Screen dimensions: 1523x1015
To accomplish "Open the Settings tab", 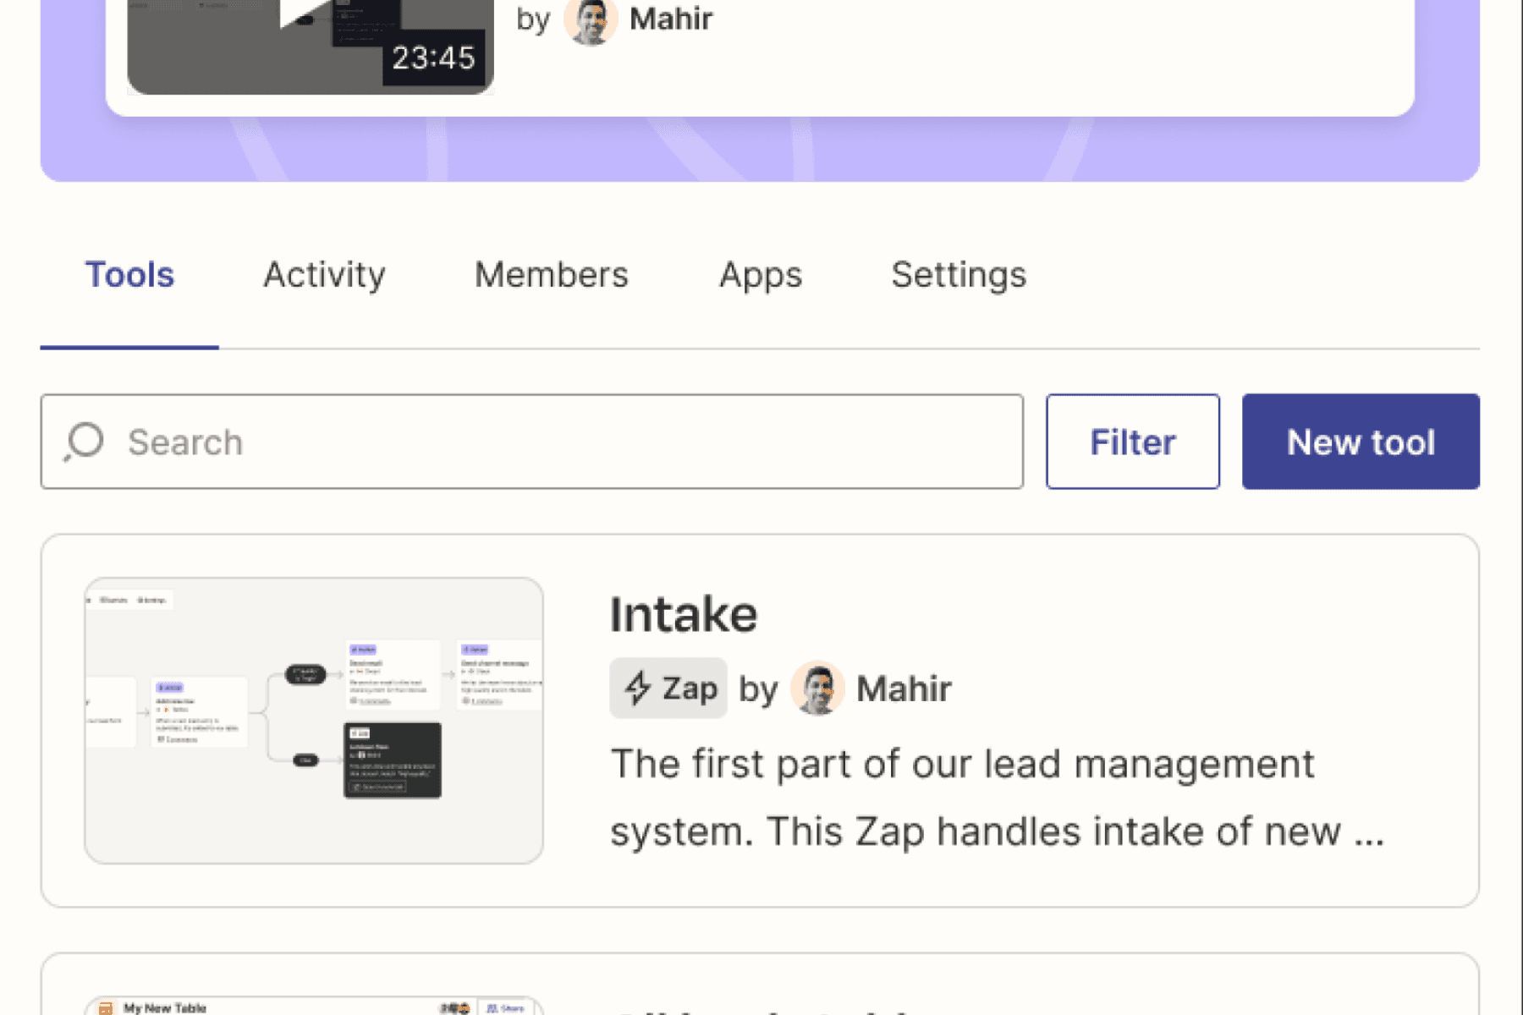I will tap(958, 275).
